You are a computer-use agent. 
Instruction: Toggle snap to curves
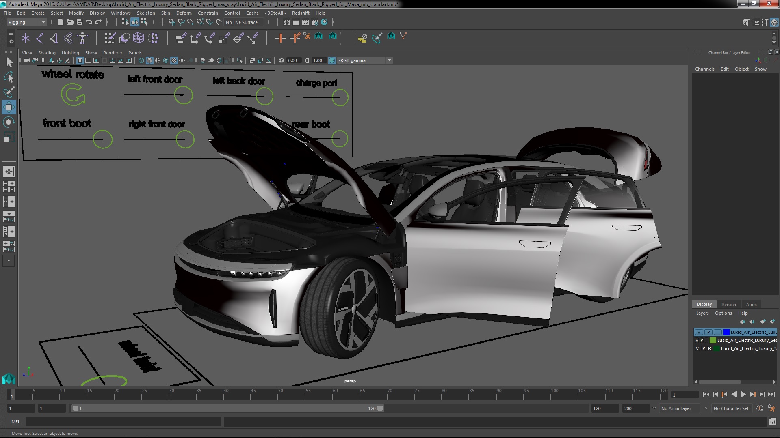point(181,22)
